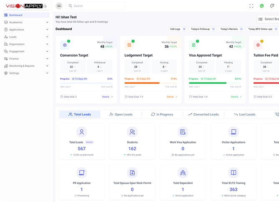Click the Lodgement Target card icon

click(x=129, y=45)
